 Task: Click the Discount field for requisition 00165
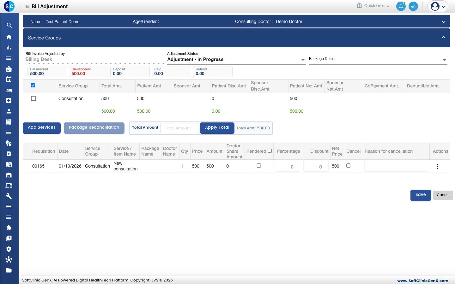point(316,166)
